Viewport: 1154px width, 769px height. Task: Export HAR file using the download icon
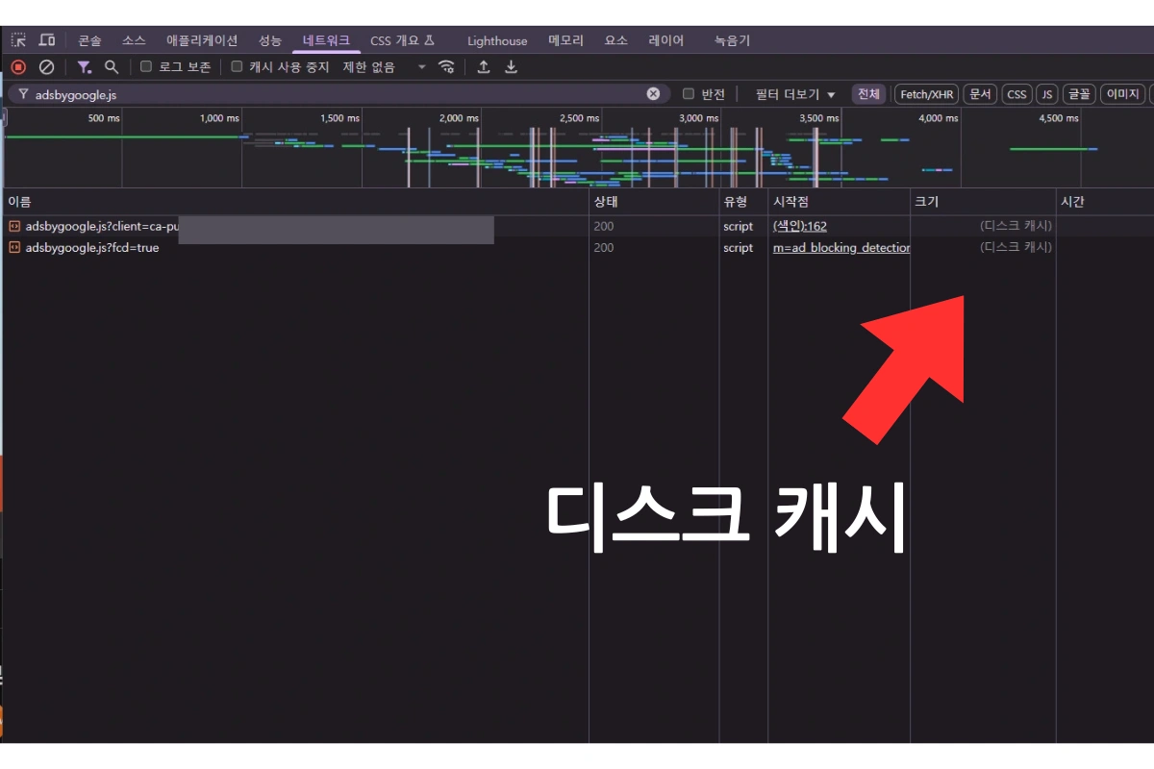[511, 66]
